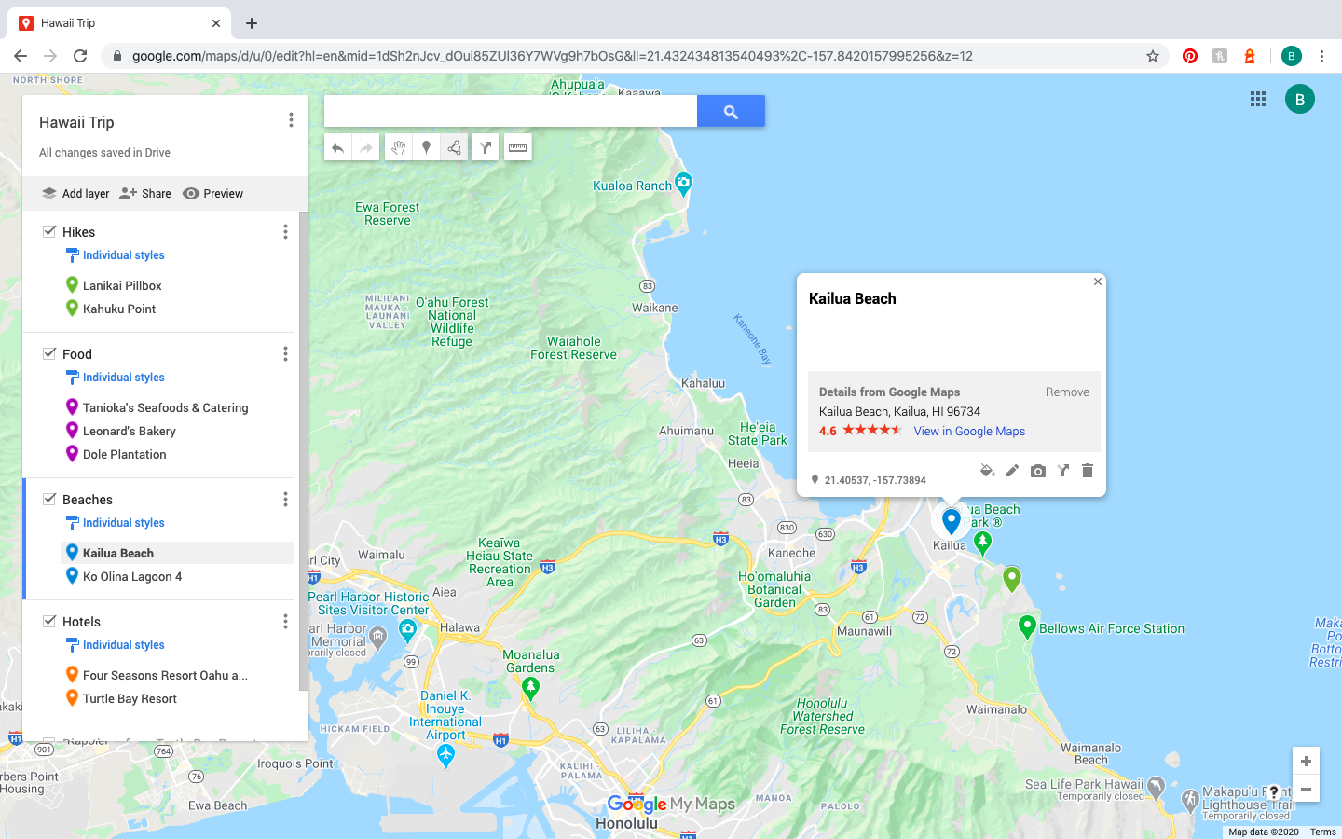Uncheck the Food layer checkbox
Screen dimensions: 1342x839
49,353
